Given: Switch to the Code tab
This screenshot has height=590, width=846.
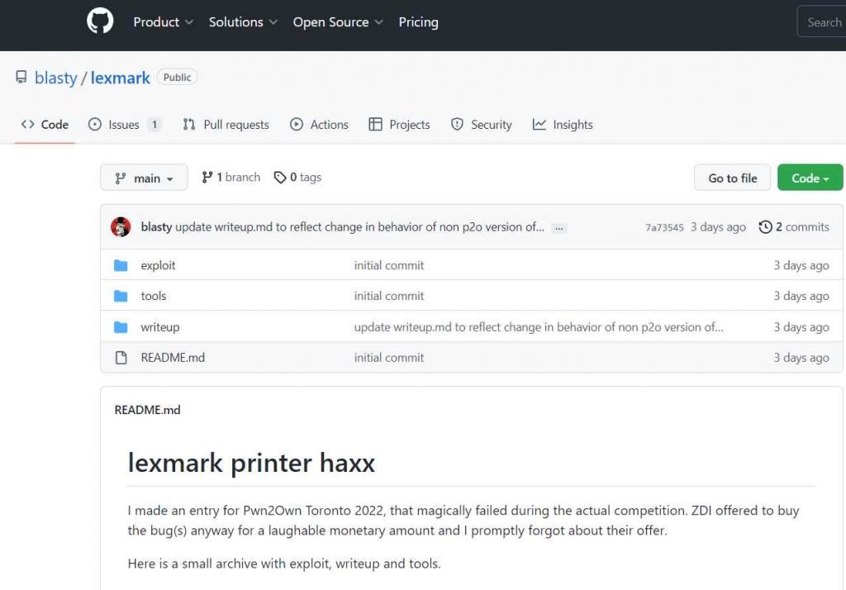Looking at the screenshot, I should [45, 125].
